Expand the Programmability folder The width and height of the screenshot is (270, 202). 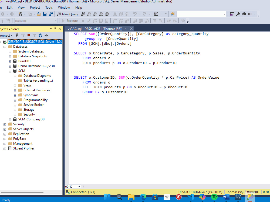(15, 100)
